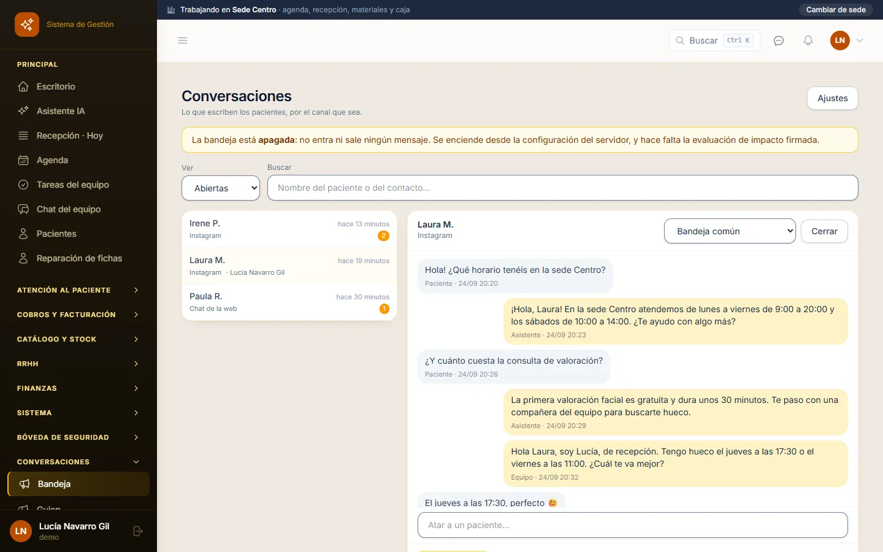Open the user menu chevron in top bar

pos(860,40)
